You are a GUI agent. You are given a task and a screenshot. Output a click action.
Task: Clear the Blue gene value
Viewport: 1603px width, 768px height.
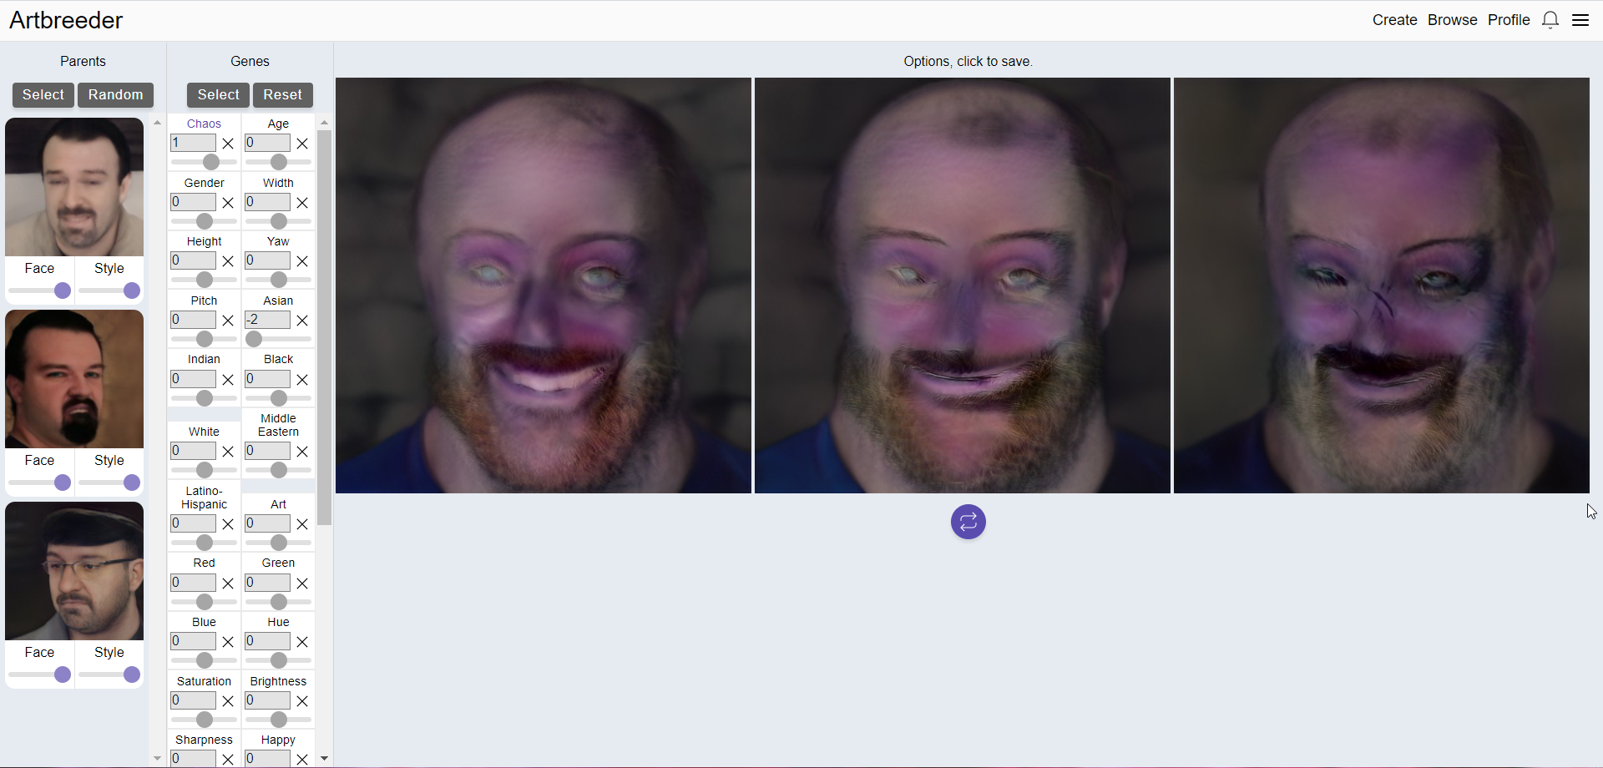click(228, 642)
